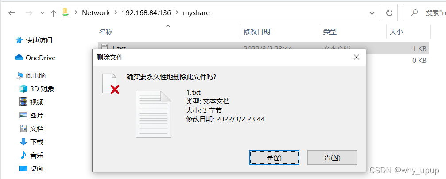Expand chevron after 192.168.84.136 in path

pos(177,12)
